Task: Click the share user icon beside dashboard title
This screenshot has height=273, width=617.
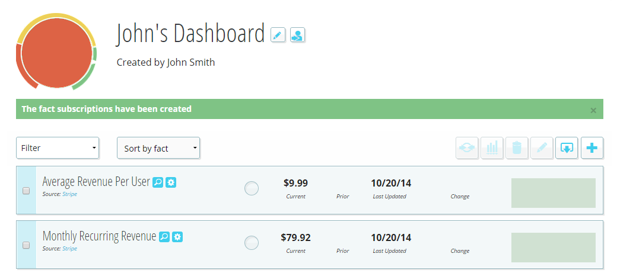Action: (297, 35)
